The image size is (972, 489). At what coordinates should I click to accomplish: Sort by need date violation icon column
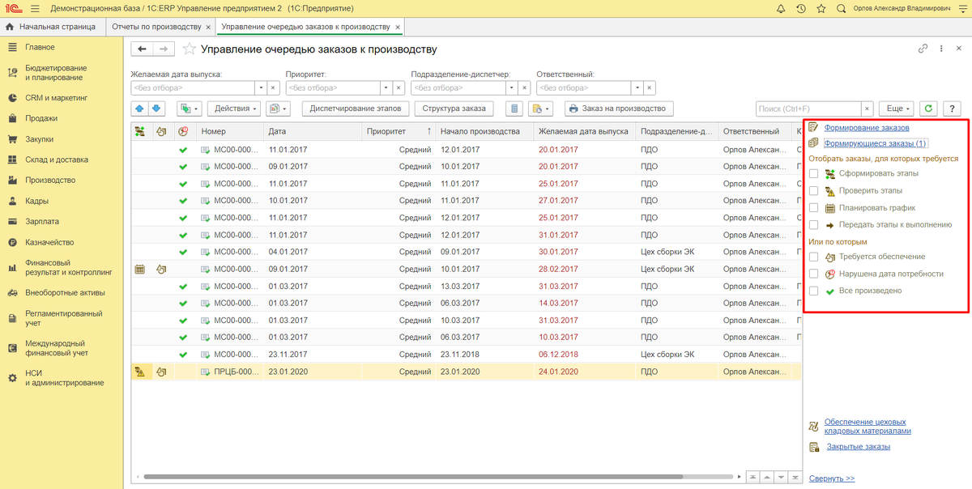(183, 131)
